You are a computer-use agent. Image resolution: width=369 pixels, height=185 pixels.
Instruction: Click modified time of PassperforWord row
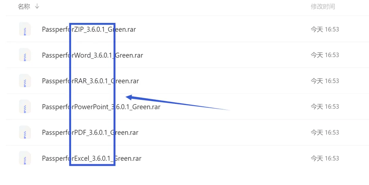point(325,55)
